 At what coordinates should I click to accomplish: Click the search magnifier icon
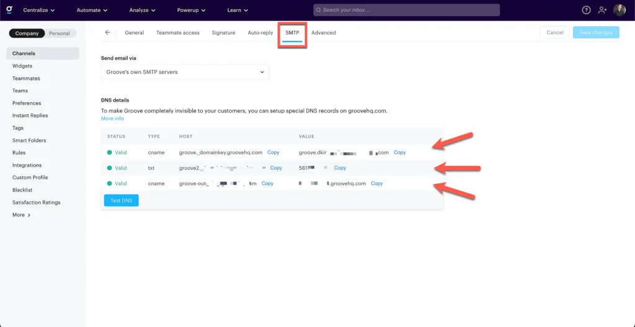click(318, 10)
